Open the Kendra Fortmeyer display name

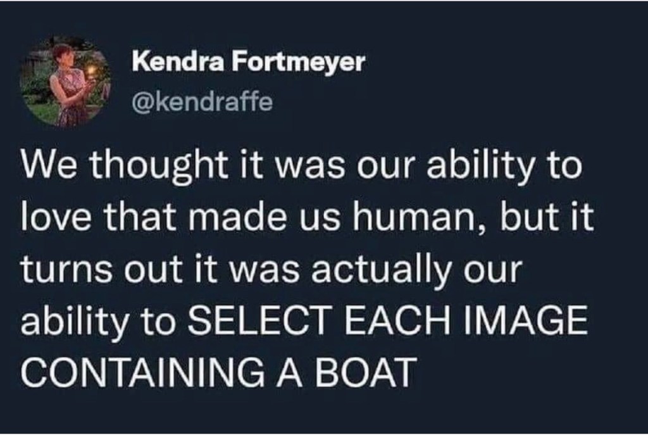[249, 61]
